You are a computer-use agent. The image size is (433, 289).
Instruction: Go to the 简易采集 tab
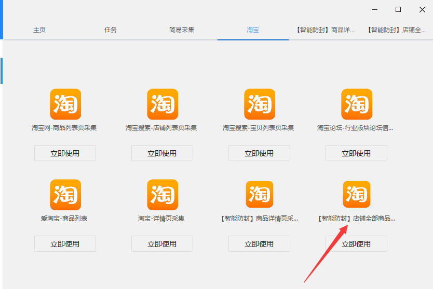coord(182,30)
